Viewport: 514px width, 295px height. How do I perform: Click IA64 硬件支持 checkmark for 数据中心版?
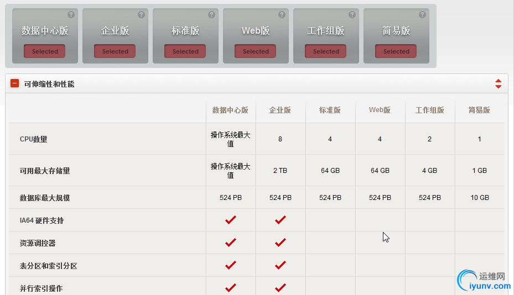231,220
